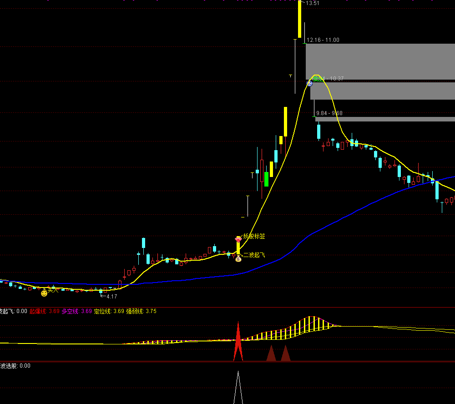Image resolution: width=455 pixels, height=404 pixels.
Task: Click the 二波起飞 yellow chart label
Action: click(254, 255)
